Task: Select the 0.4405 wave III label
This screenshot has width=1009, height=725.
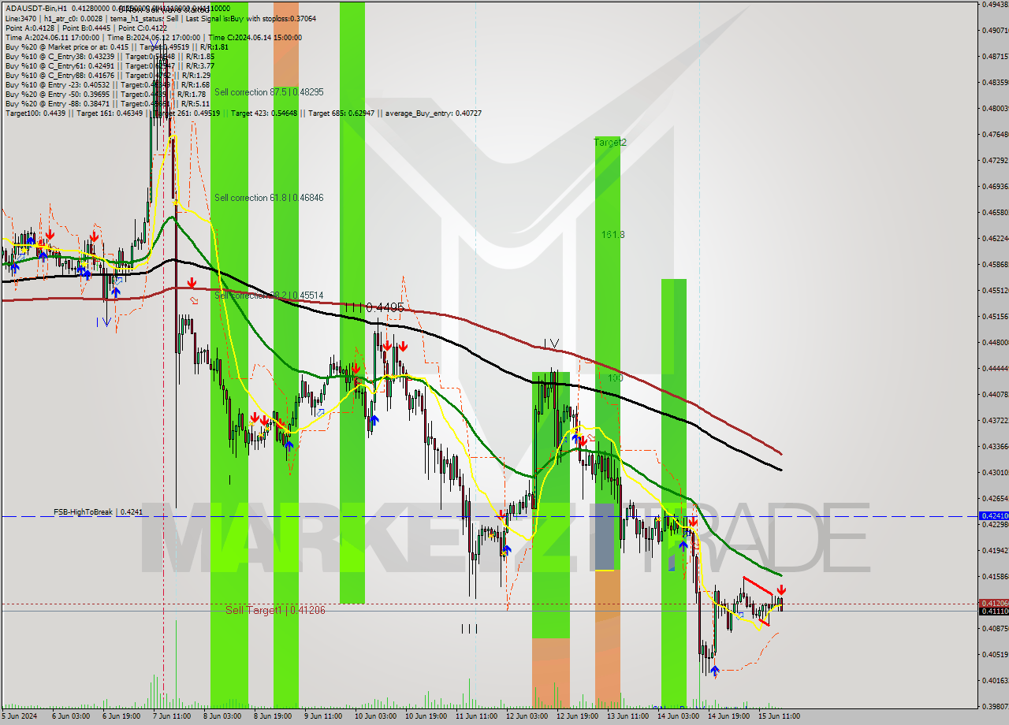Action: click(x=374, y=307)
